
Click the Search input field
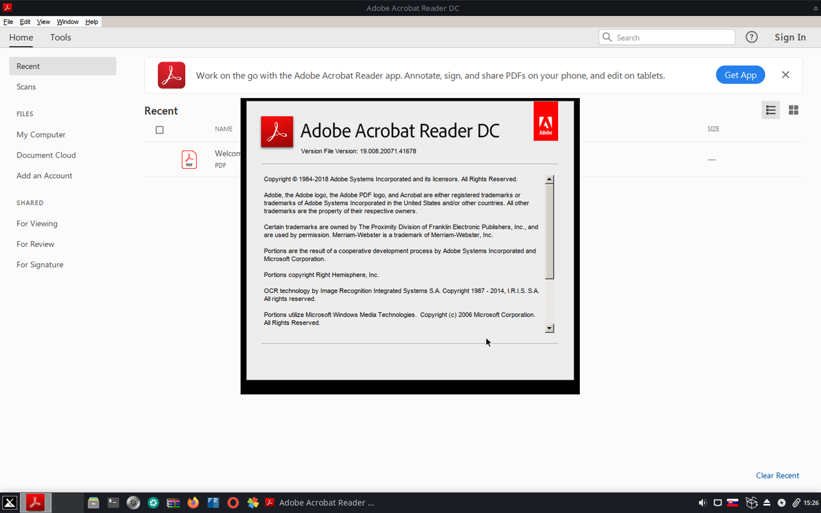coord(667,37)
